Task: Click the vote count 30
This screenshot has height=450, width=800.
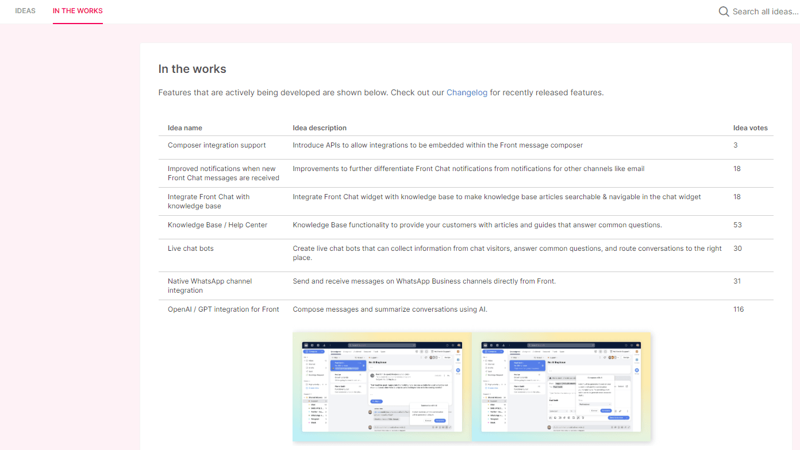Action: (x=737, y=249)
